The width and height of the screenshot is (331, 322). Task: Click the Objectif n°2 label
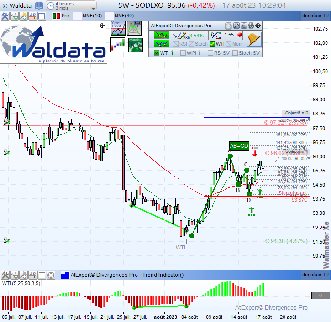point(296,113)
